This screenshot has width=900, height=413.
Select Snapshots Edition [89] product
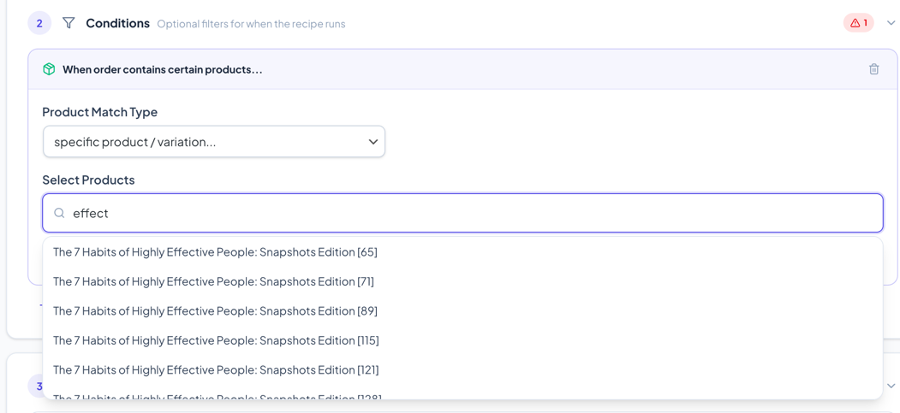(462, 311)
